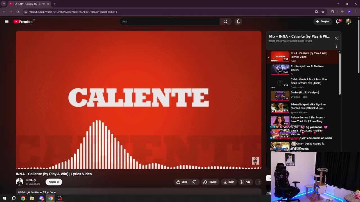Reload the page in Chrome
Screen dimensions: 360x202
coord(17,12)
